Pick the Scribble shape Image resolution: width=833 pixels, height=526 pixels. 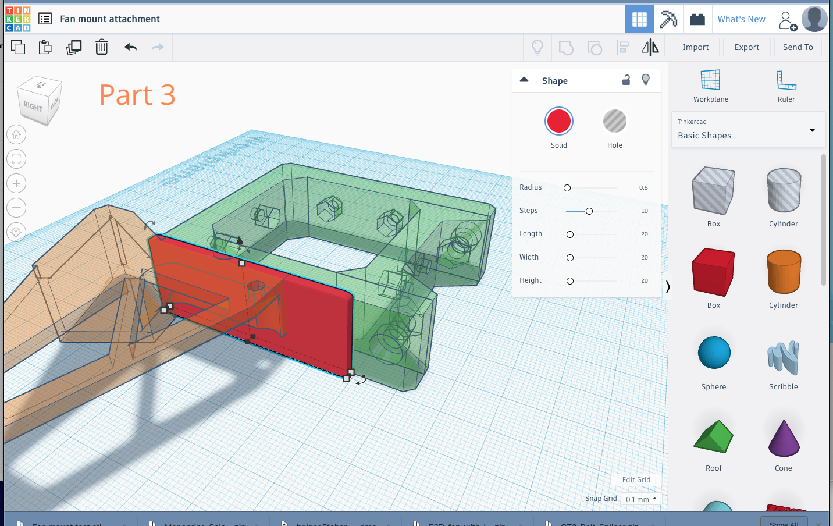click(784, 357)
